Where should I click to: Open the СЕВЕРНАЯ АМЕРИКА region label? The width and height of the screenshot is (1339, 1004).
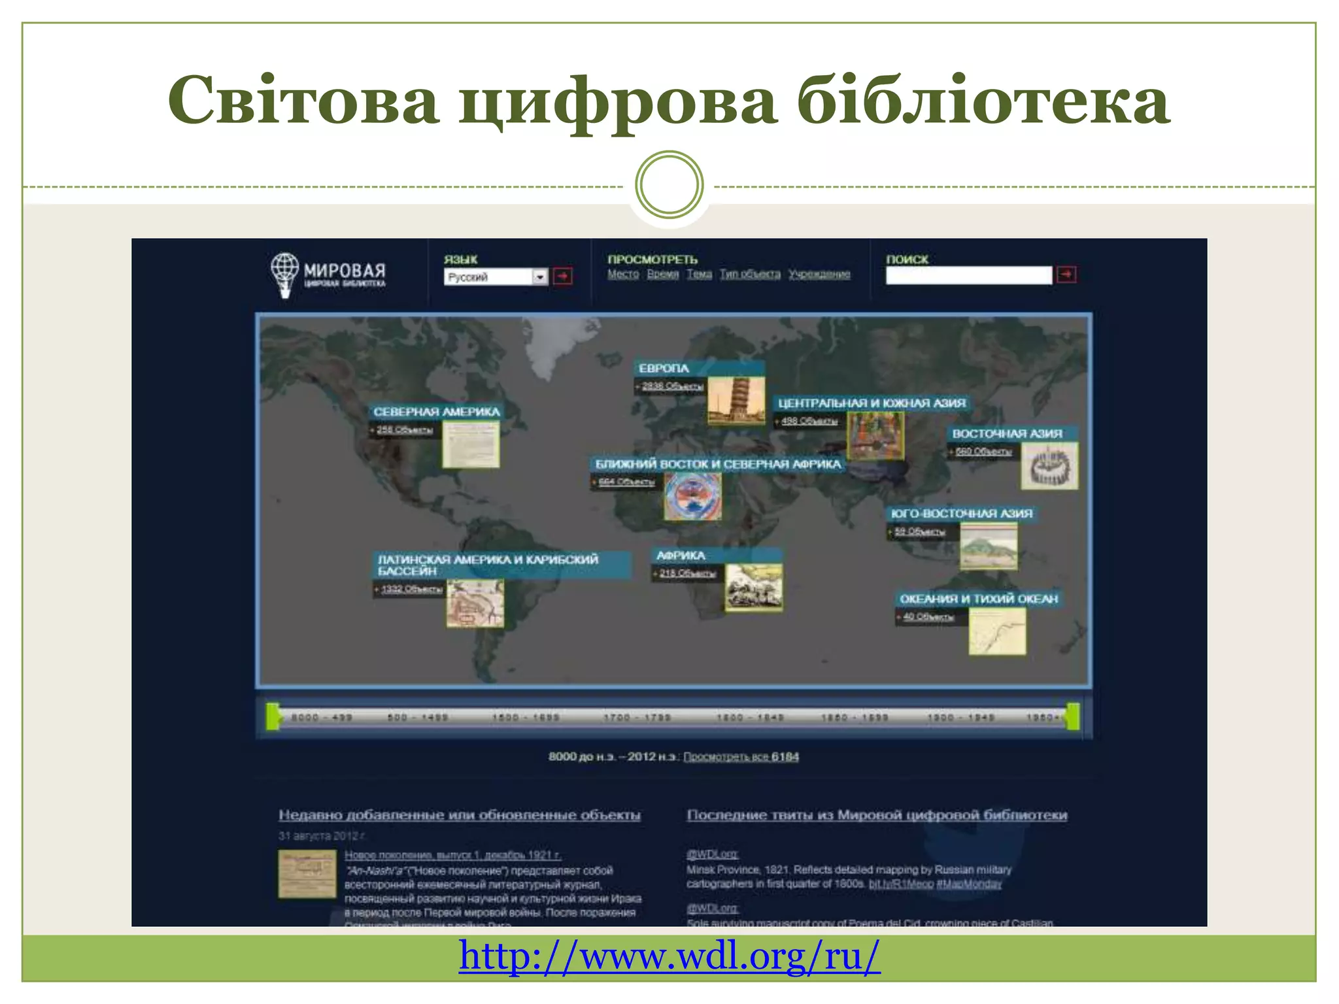[x=437, y=412]
